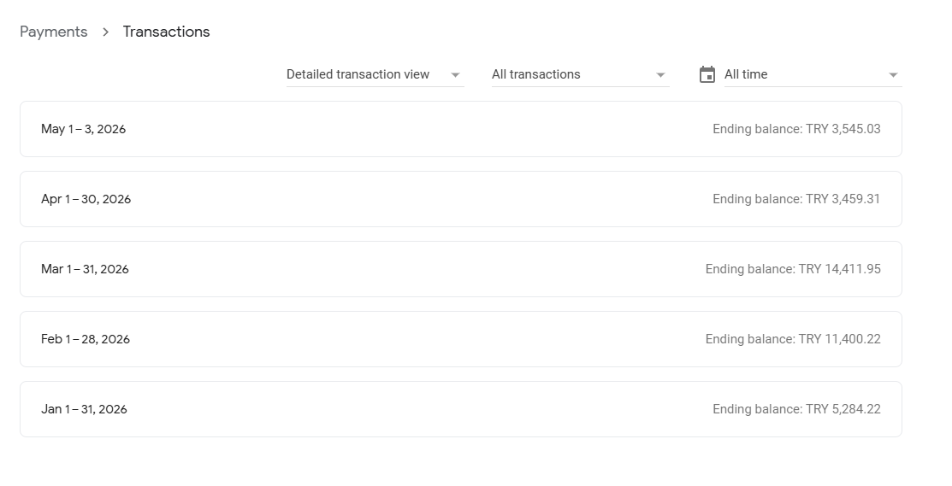Viewport: 952px width, 486px height.
Task: Click ending balance TRY 14,411.95
Action: point(793,269)
